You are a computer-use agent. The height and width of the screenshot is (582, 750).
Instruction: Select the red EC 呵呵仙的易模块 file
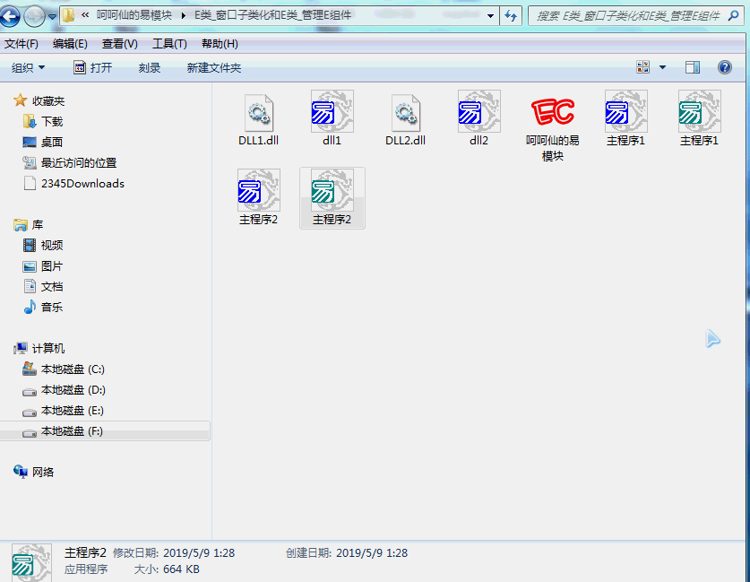(x=553, y=111)
